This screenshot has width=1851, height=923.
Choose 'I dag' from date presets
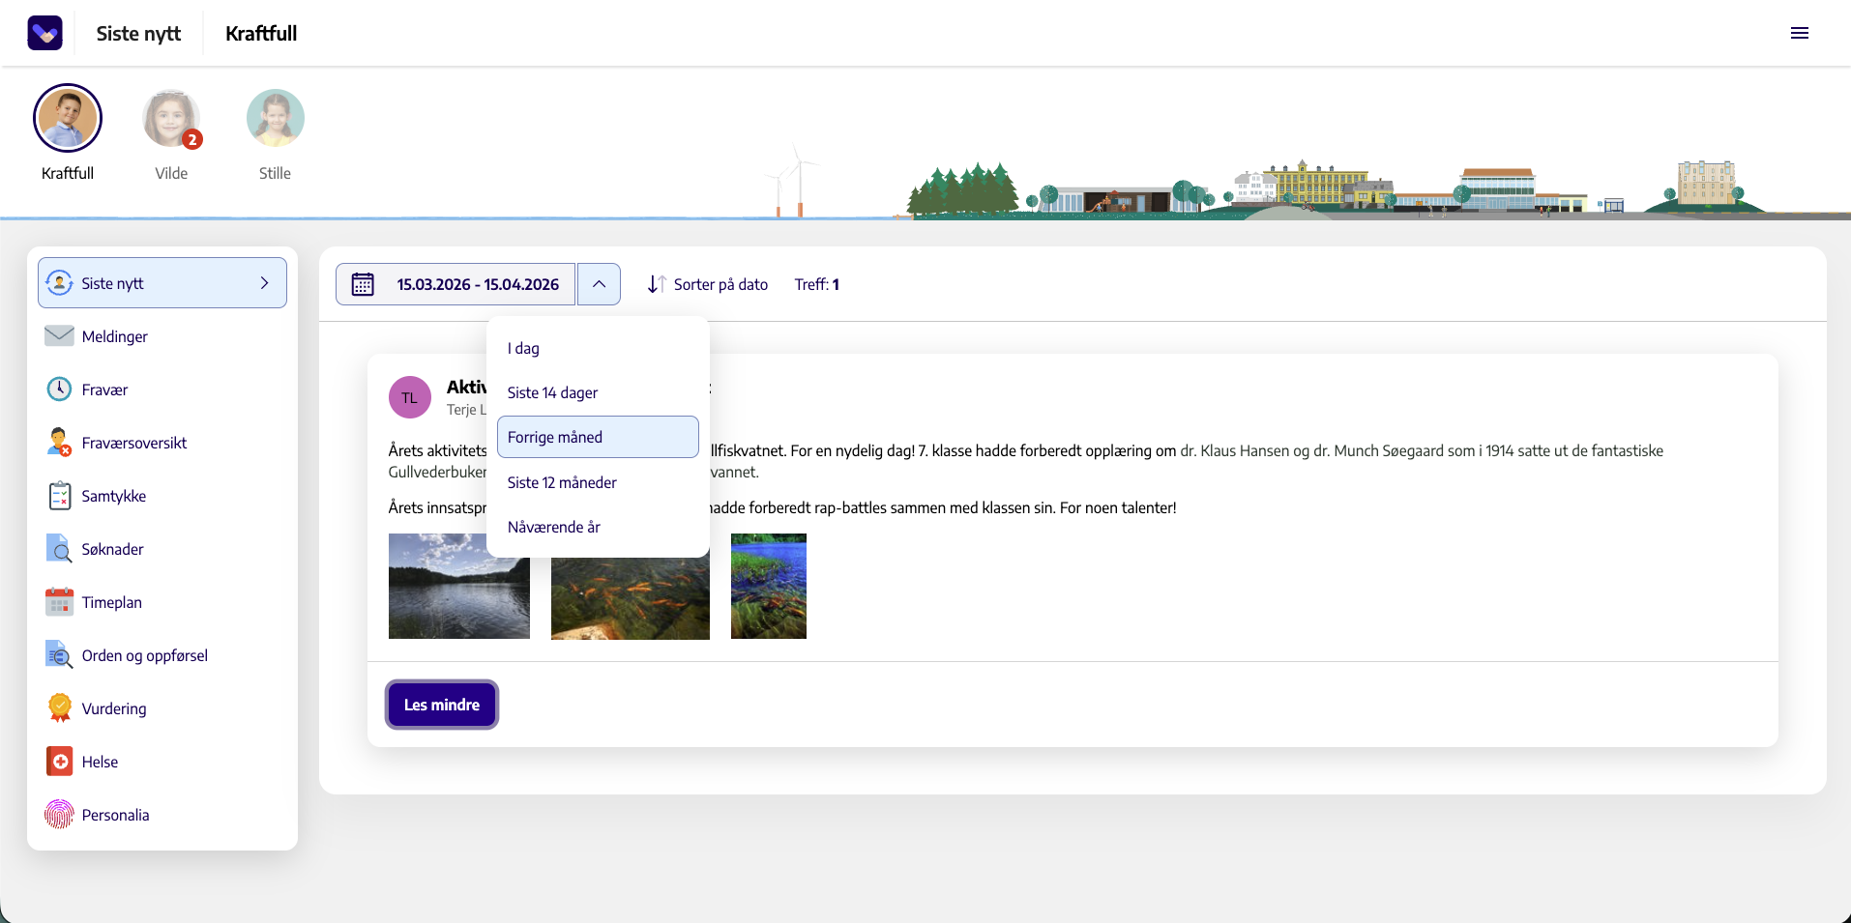598,348
